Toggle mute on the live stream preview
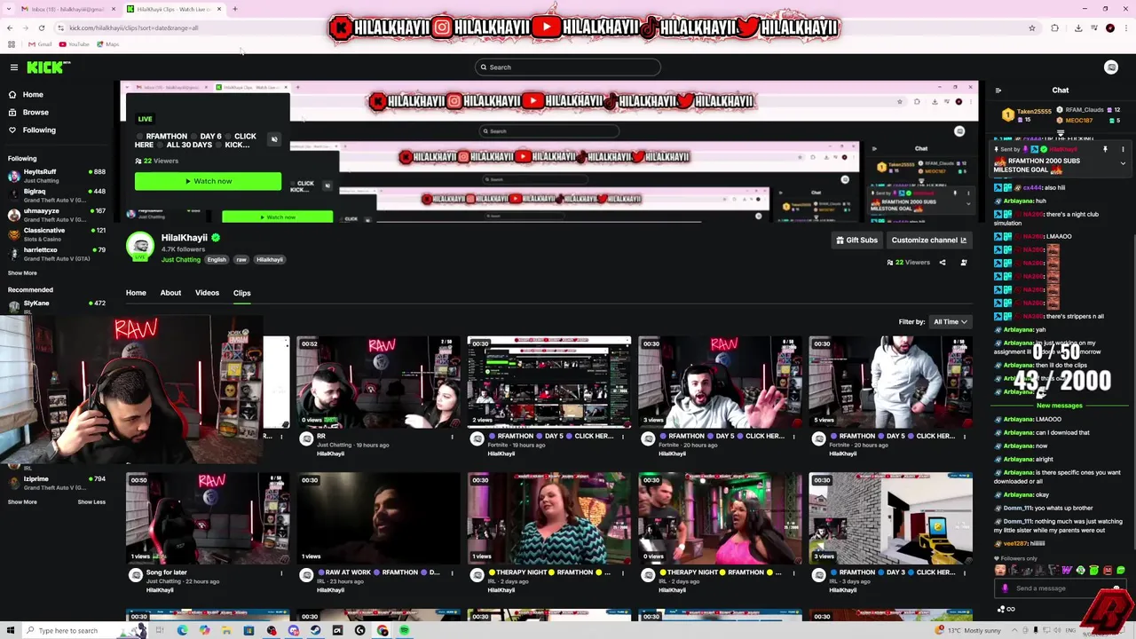 click(274, 139)
